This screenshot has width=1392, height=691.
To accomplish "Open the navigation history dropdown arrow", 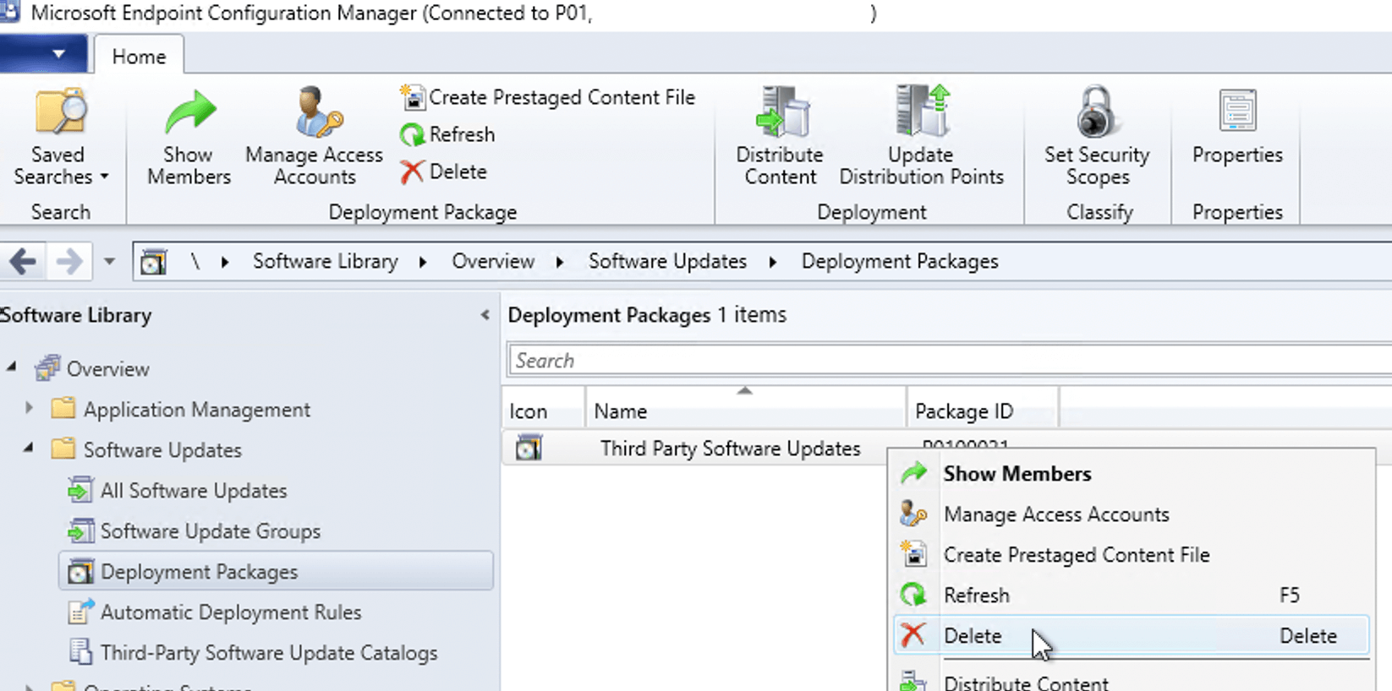I will tap(109, 261).
